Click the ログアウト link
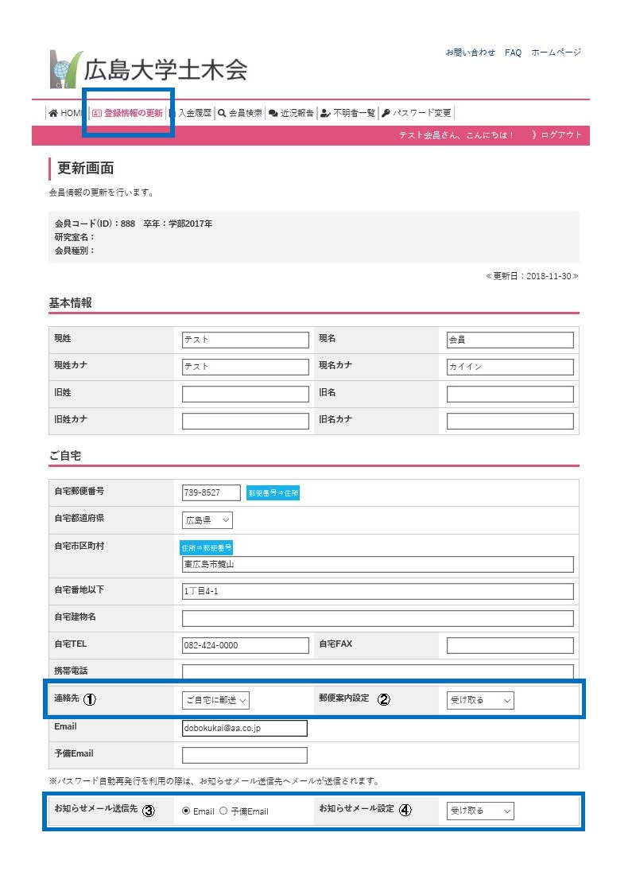This screenshot has height=887, width=636. pos(560,135)
